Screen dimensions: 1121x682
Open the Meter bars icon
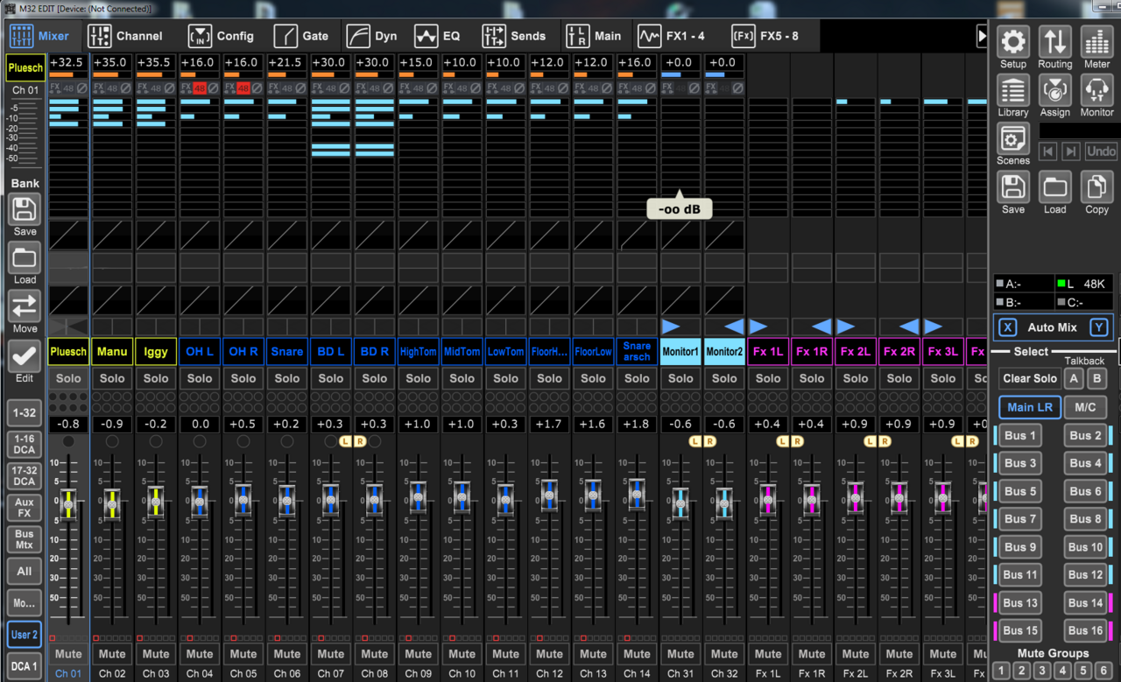tap(1096, 42)
